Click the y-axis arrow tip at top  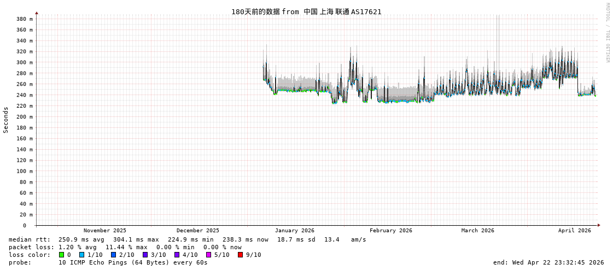(x=37, y=13)
